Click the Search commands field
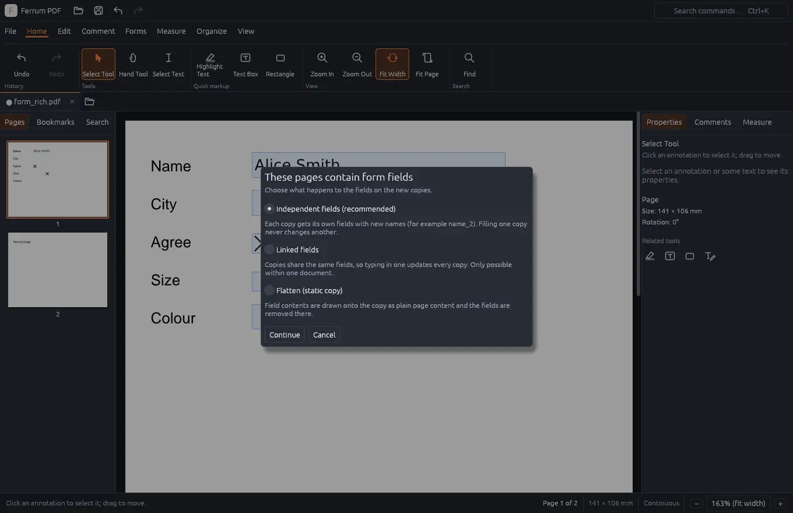The height and width of the screenshot is (513, 793). [x=721, y=10]
